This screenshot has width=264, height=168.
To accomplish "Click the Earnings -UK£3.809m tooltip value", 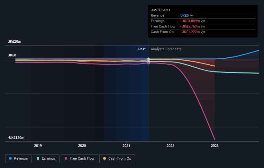I will [x=190, y=21].
